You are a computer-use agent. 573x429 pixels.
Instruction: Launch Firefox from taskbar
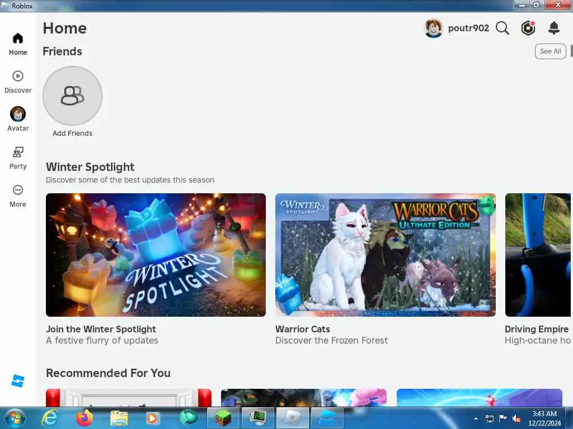click(x=84, y=418)
